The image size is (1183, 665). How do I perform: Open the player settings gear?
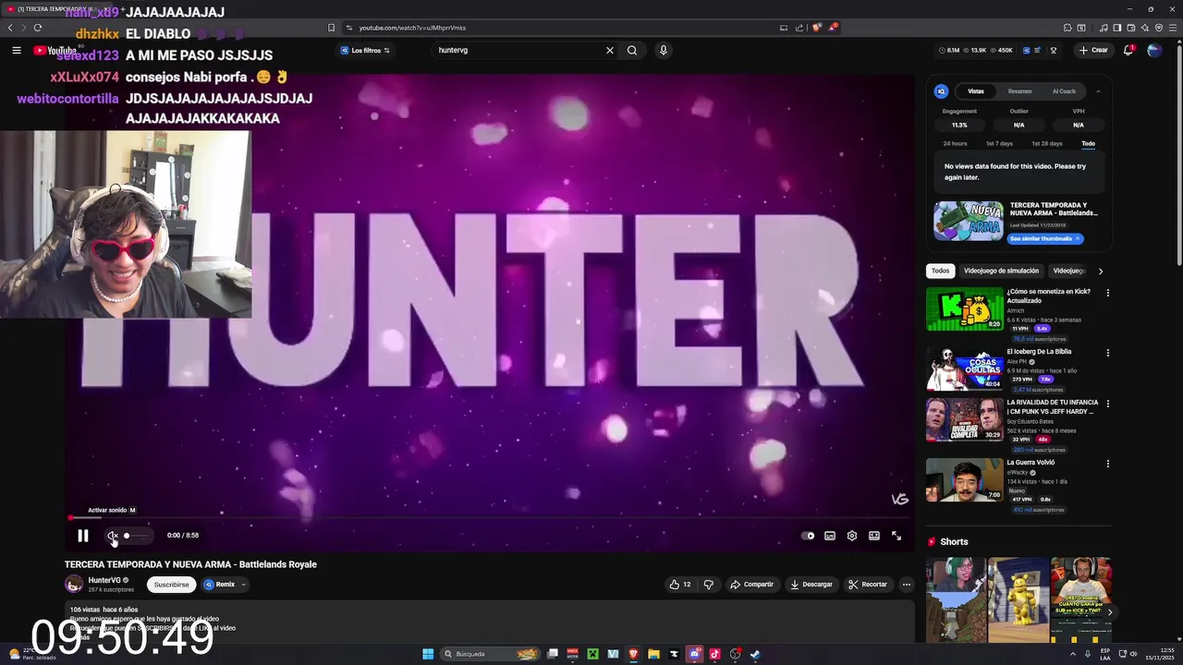pos(852,536)
